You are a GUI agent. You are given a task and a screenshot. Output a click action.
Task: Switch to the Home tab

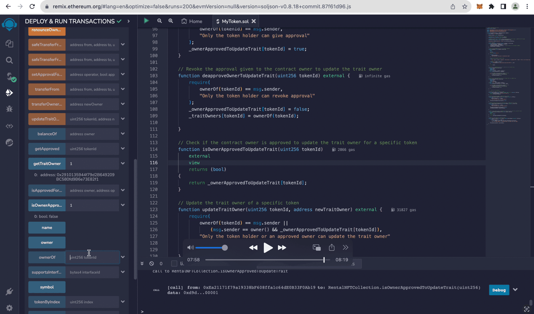tap(192, 21)
